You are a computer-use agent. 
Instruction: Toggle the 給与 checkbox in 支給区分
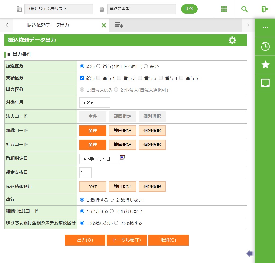click(x=82, y=78)
